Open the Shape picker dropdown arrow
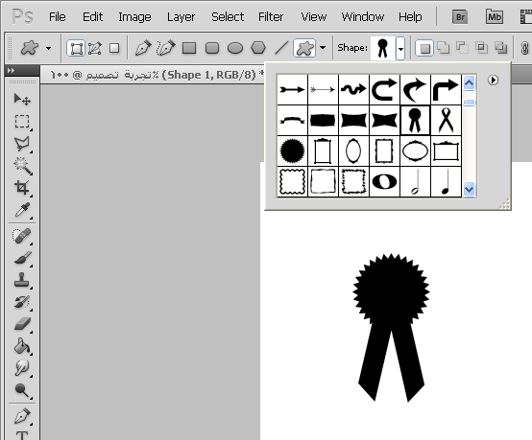Screen dimensions: 532x440 pos(400,49)
